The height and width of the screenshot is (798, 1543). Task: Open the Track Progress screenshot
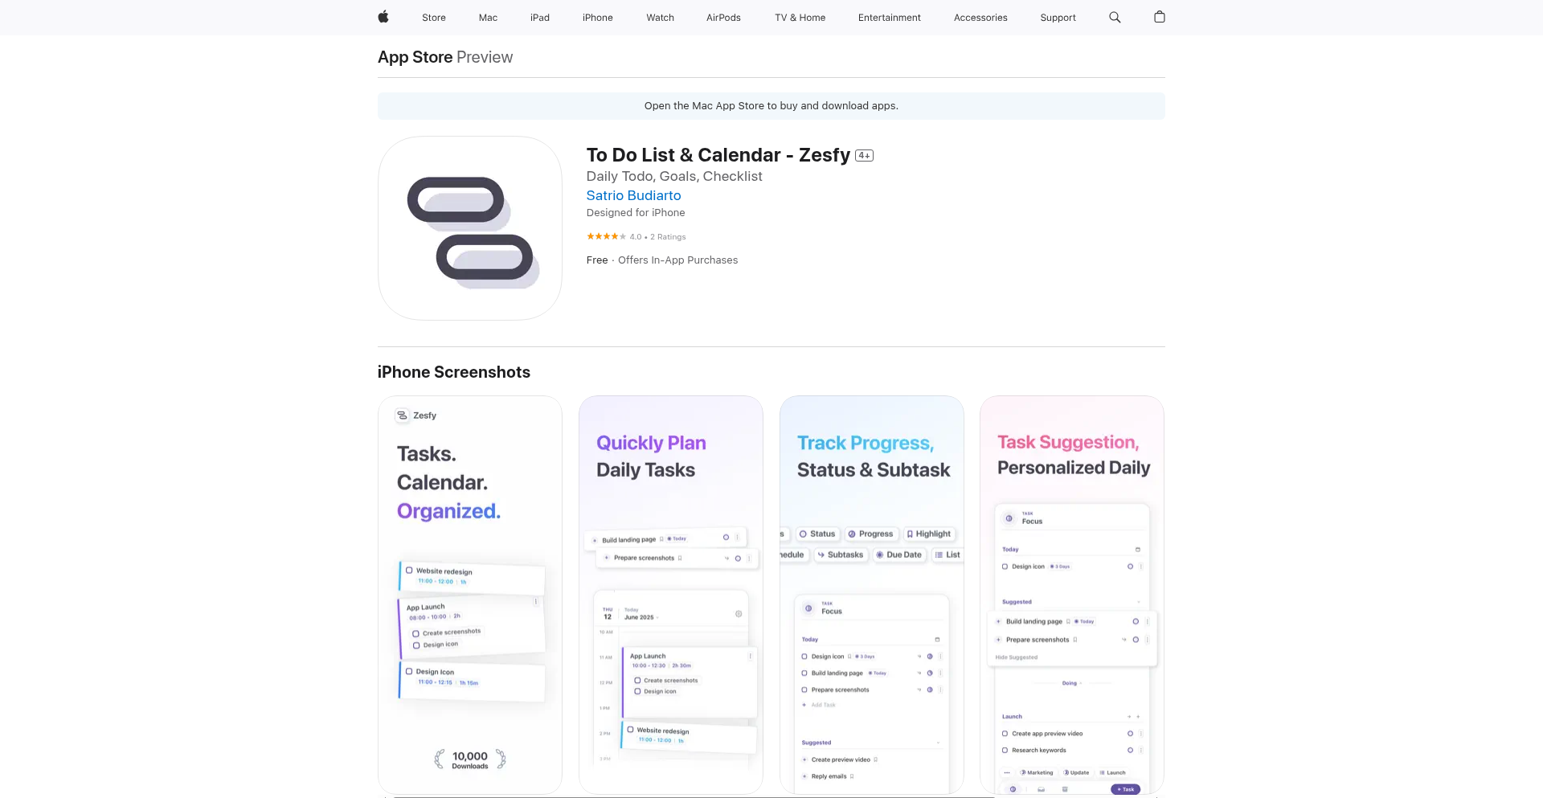click(x=872, y=595)
